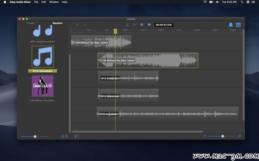This screenshot has height=161, width=259.
Task: Open Spotlight search icon
Action: 242,2
